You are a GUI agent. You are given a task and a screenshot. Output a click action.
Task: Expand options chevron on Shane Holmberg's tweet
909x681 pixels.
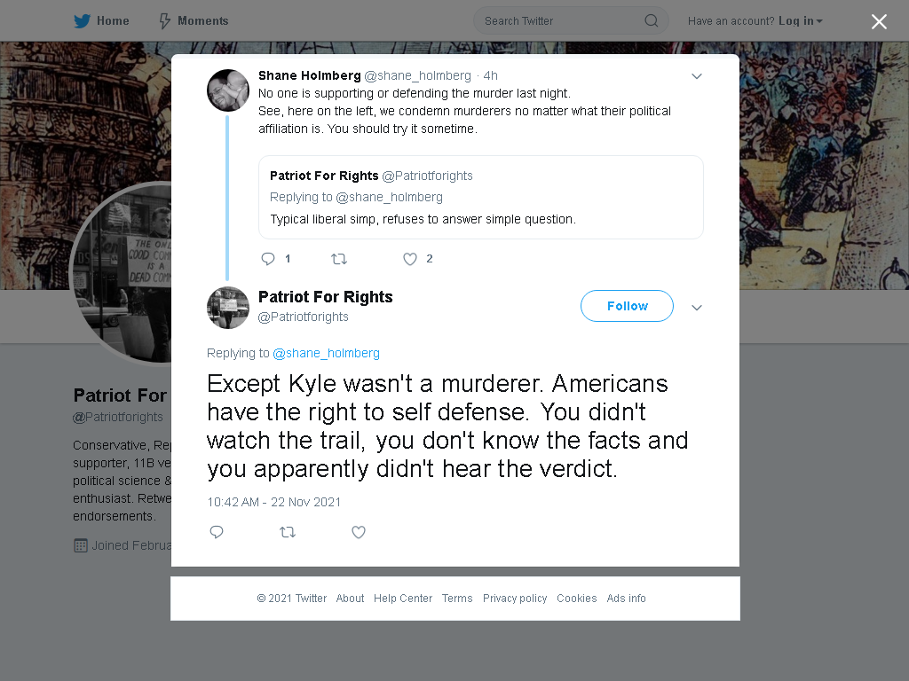click(x=697, y=76)
